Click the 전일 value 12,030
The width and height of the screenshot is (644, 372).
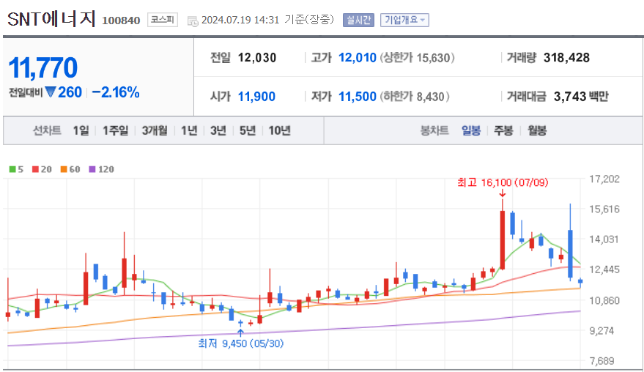pos(257,58)
